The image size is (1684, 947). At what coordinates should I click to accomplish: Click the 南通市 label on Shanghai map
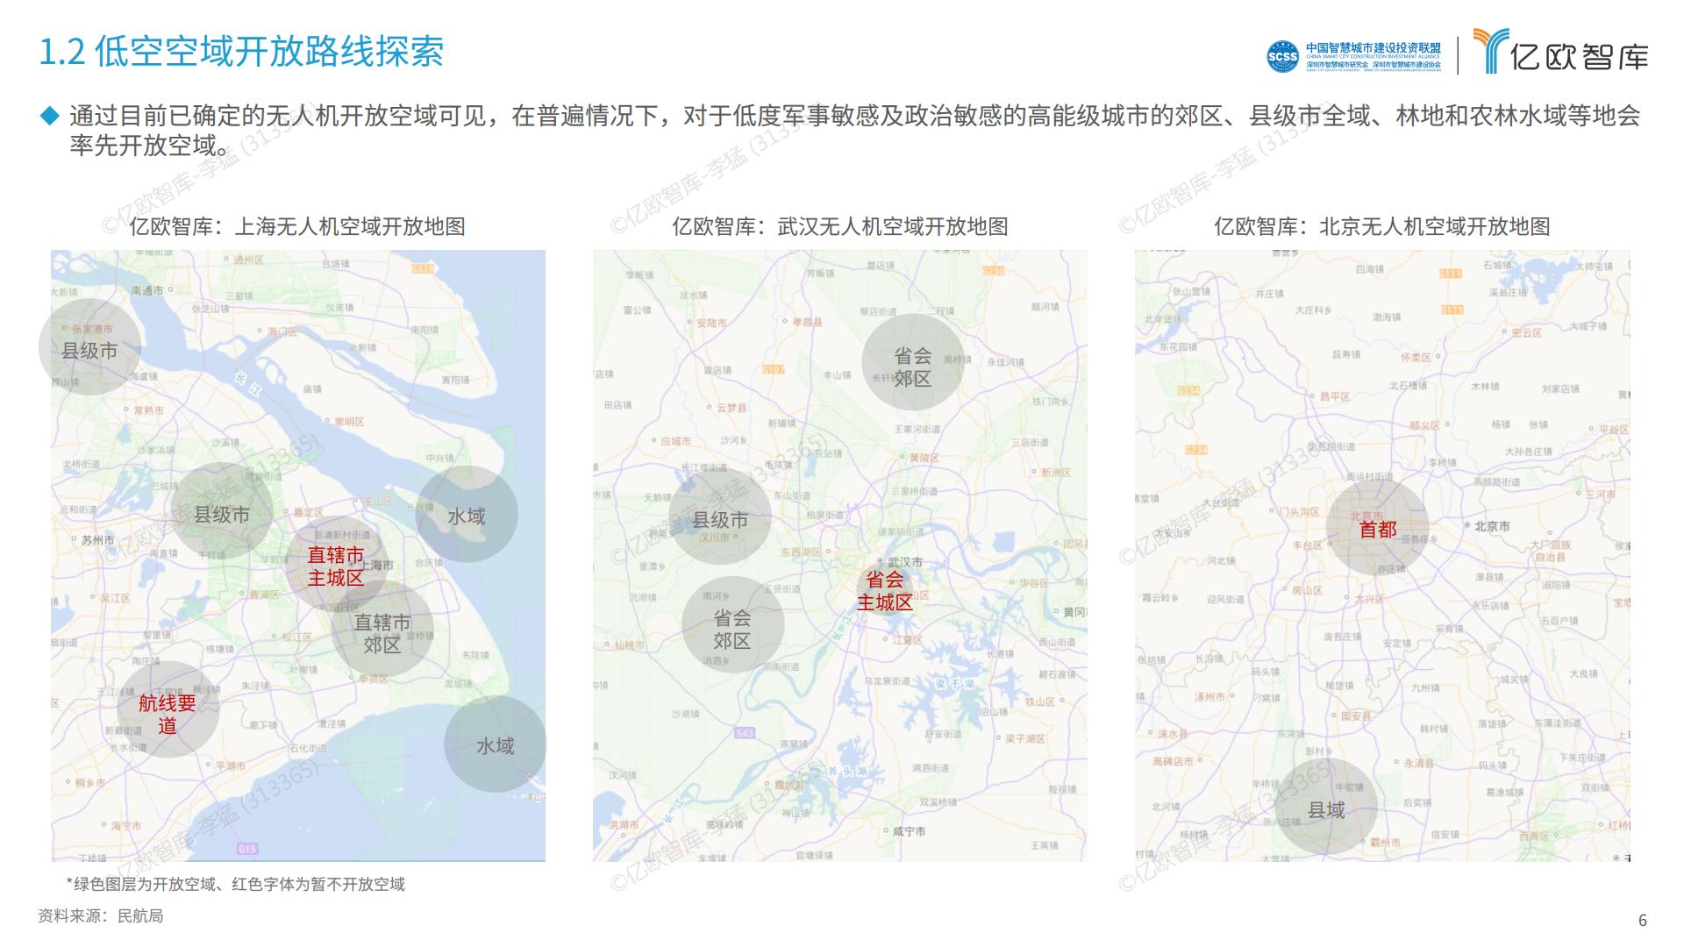pos(146,290)
